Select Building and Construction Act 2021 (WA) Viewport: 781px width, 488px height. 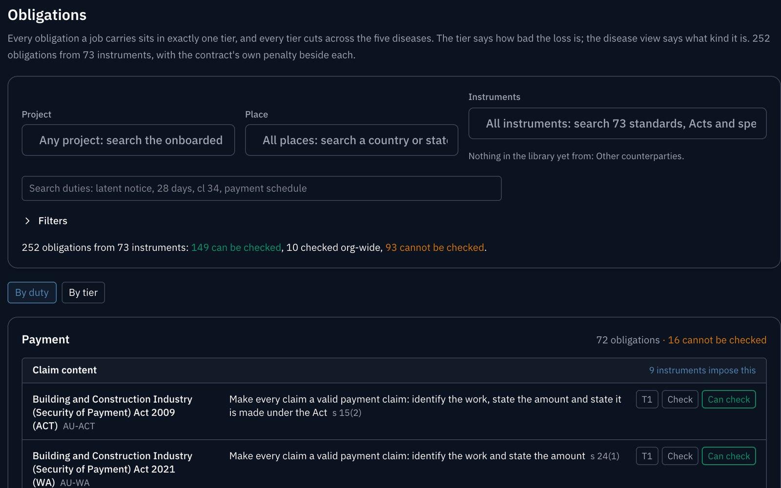pyautogui.click(x=112, y=469)
